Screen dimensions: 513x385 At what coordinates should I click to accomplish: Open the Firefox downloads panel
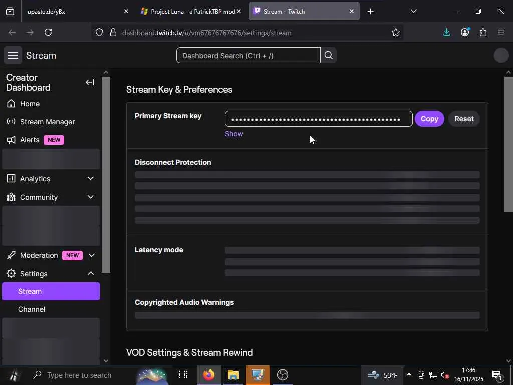(446, 32)
